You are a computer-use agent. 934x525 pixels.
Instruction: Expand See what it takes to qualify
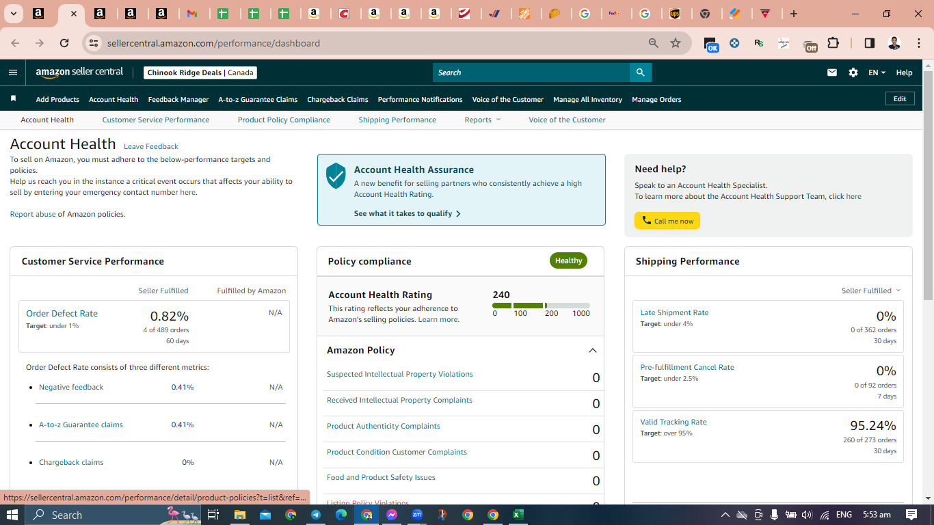[408, 213]
